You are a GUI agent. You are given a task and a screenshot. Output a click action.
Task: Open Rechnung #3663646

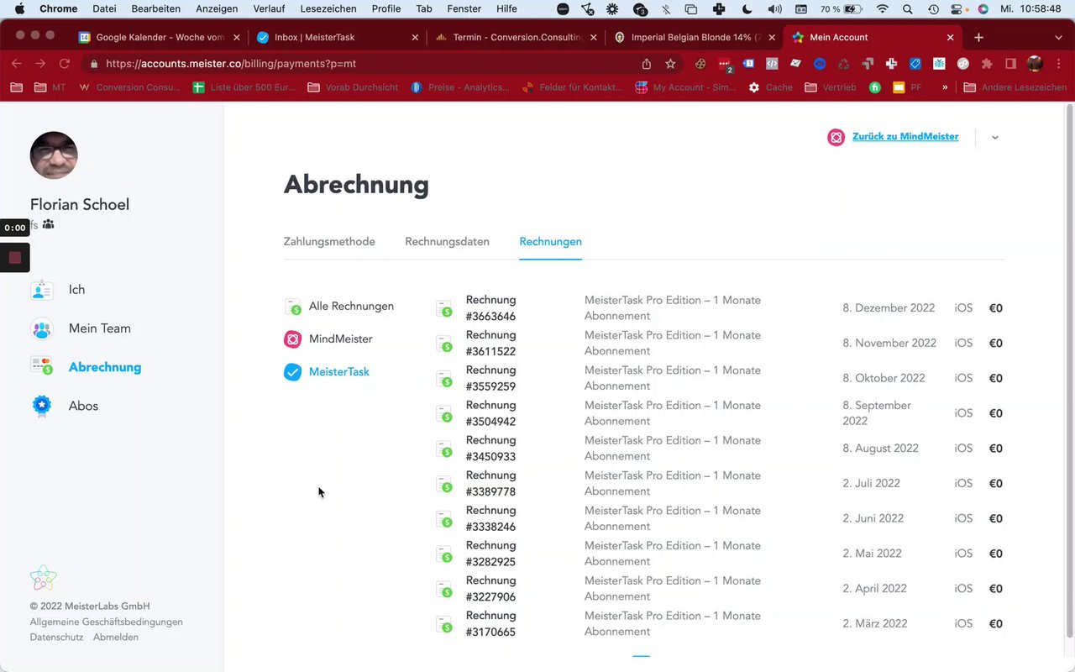click(x=490, y=307)
